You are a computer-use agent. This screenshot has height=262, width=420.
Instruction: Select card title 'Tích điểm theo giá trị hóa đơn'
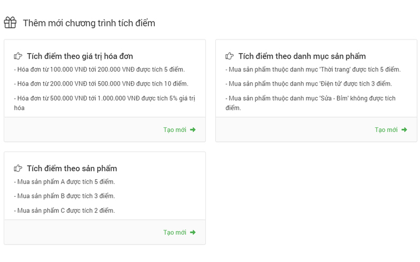[x=80, y=56]
